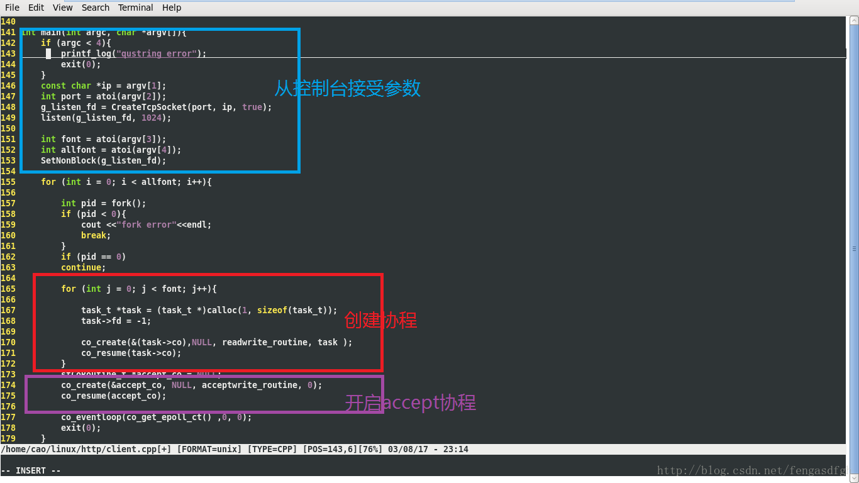Open the Search menu
The width and height of the screenshot is (859, 483).
[96, 8]
